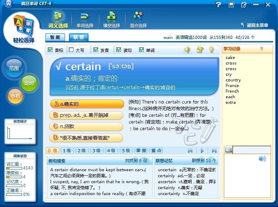Toggle the 音标 checkbox
278x207 pixels.
coord(50,50)
